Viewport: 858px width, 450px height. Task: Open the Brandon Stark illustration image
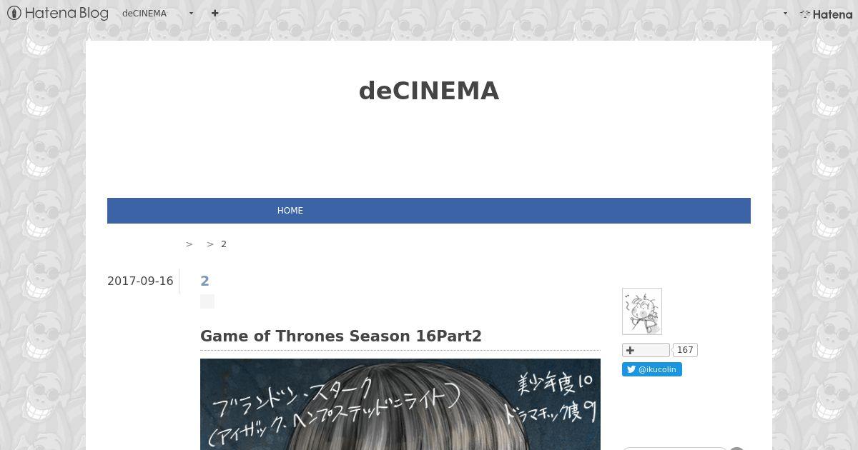400,404
